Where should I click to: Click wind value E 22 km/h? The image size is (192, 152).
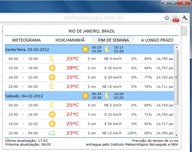[x=113, y=115]
